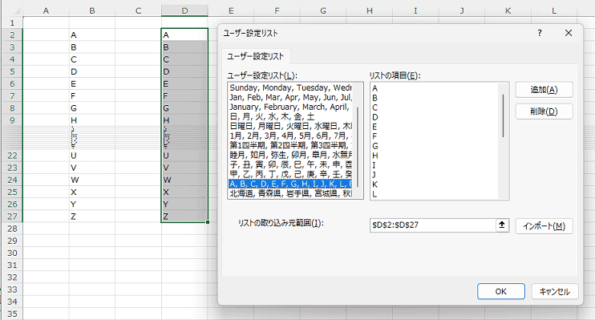
Task: Select row 28 header
Action: pyautogui.click(x=12, y=229)
